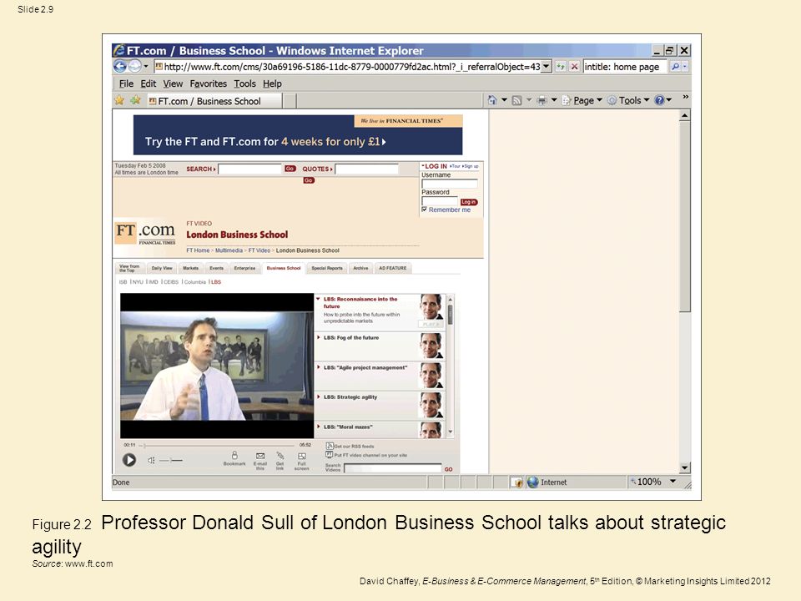This screenshot has width=801, height=601.
Task: Open the Home button dropdown arrow
Action: click(504, 100)
